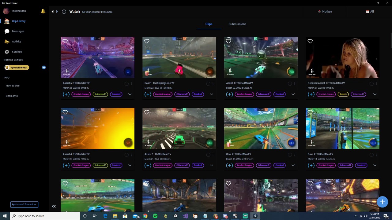Viewport: 392px width, 220px height.
Task: Expand tags chevron for Assist 6 clip
Action: coord(130,94)
